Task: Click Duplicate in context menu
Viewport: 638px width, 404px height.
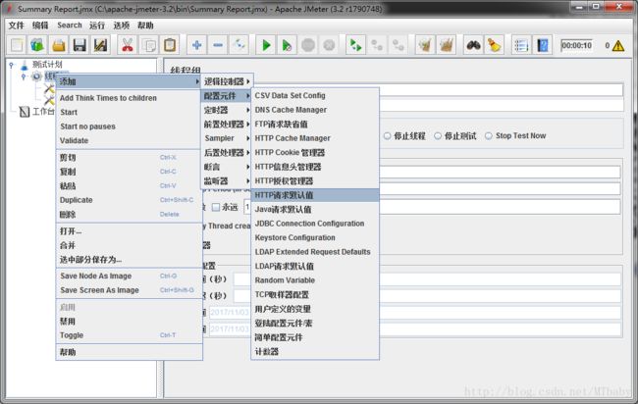Action: (129, 200)
